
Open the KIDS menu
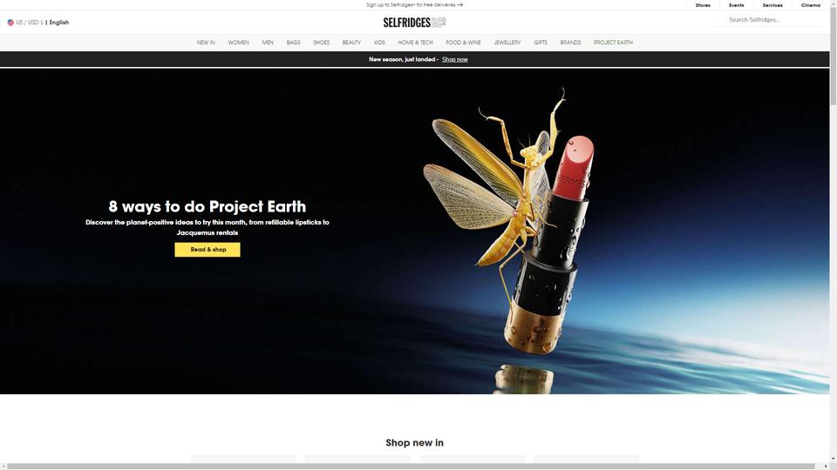pos(379,43)
